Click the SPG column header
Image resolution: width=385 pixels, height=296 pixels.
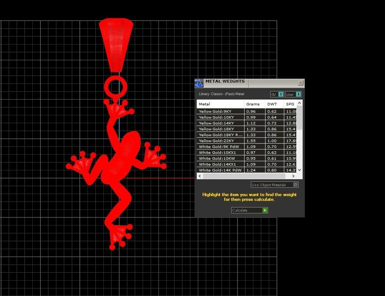(x=290, y=104)
